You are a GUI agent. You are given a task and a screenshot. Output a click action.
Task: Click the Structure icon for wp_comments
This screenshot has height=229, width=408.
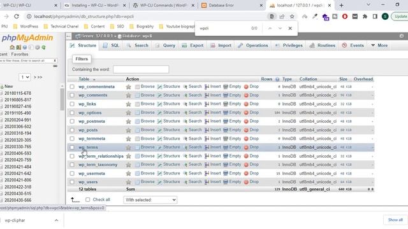[x=159, y=95]
